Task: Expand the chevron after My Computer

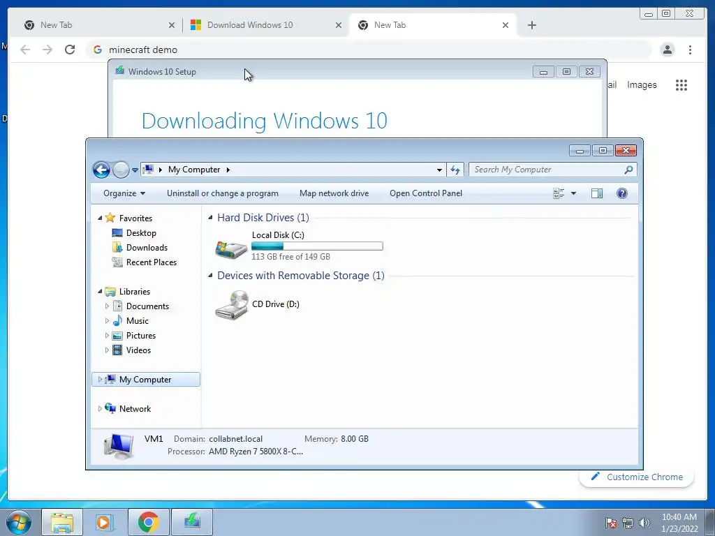Action: pos(228,170)
